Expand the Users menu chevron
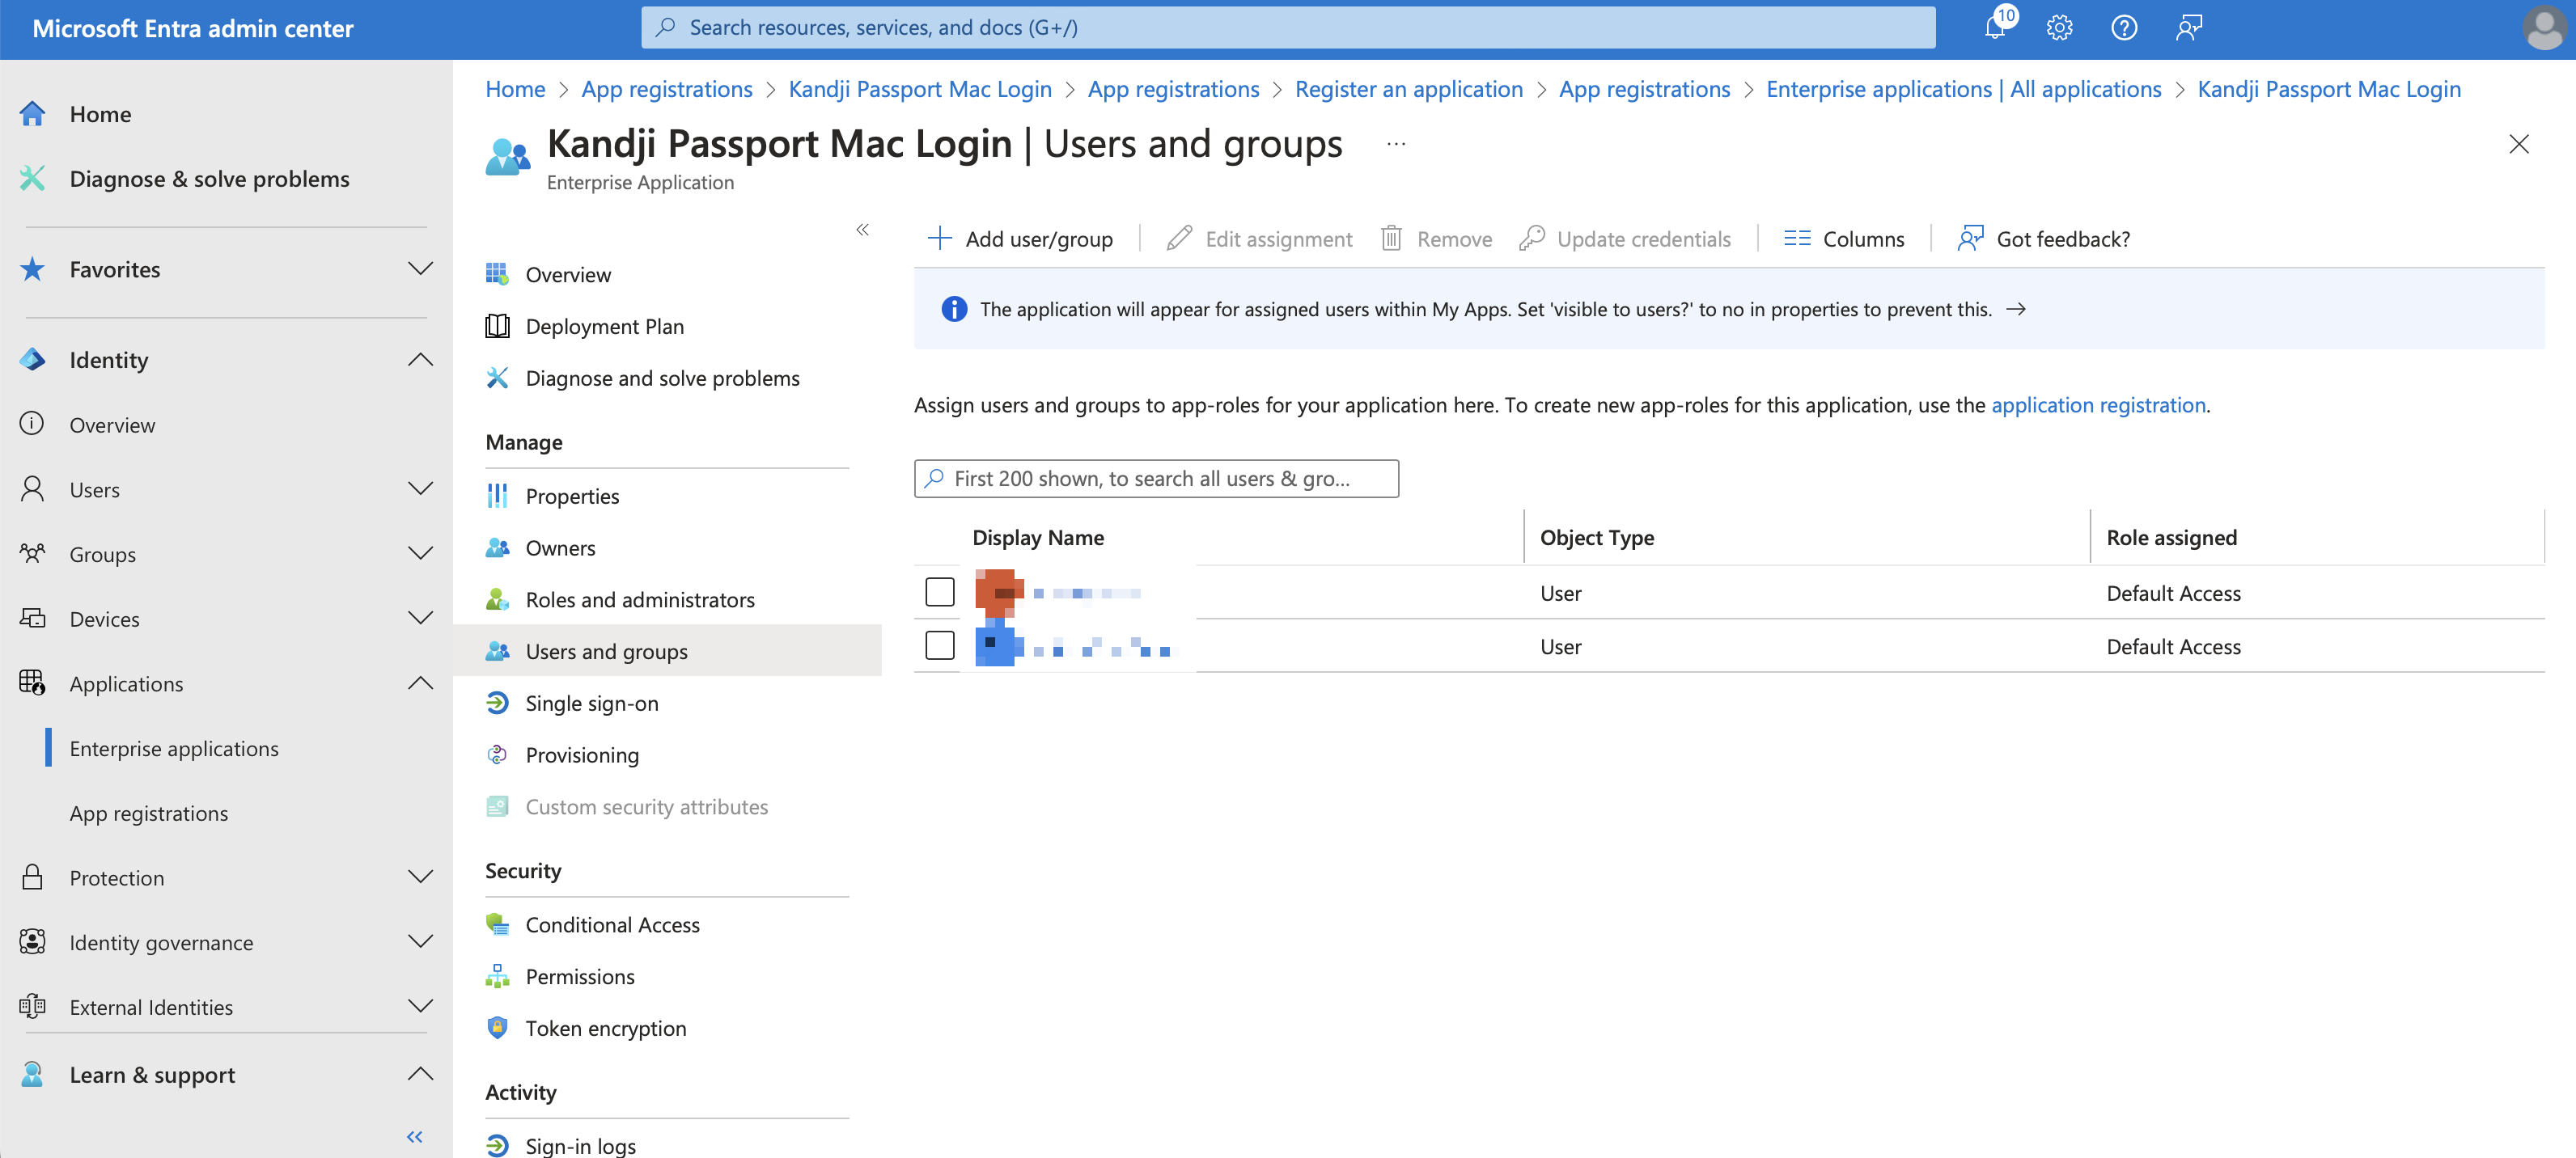Viewport: 2576px width, 1158px height. 421,488
